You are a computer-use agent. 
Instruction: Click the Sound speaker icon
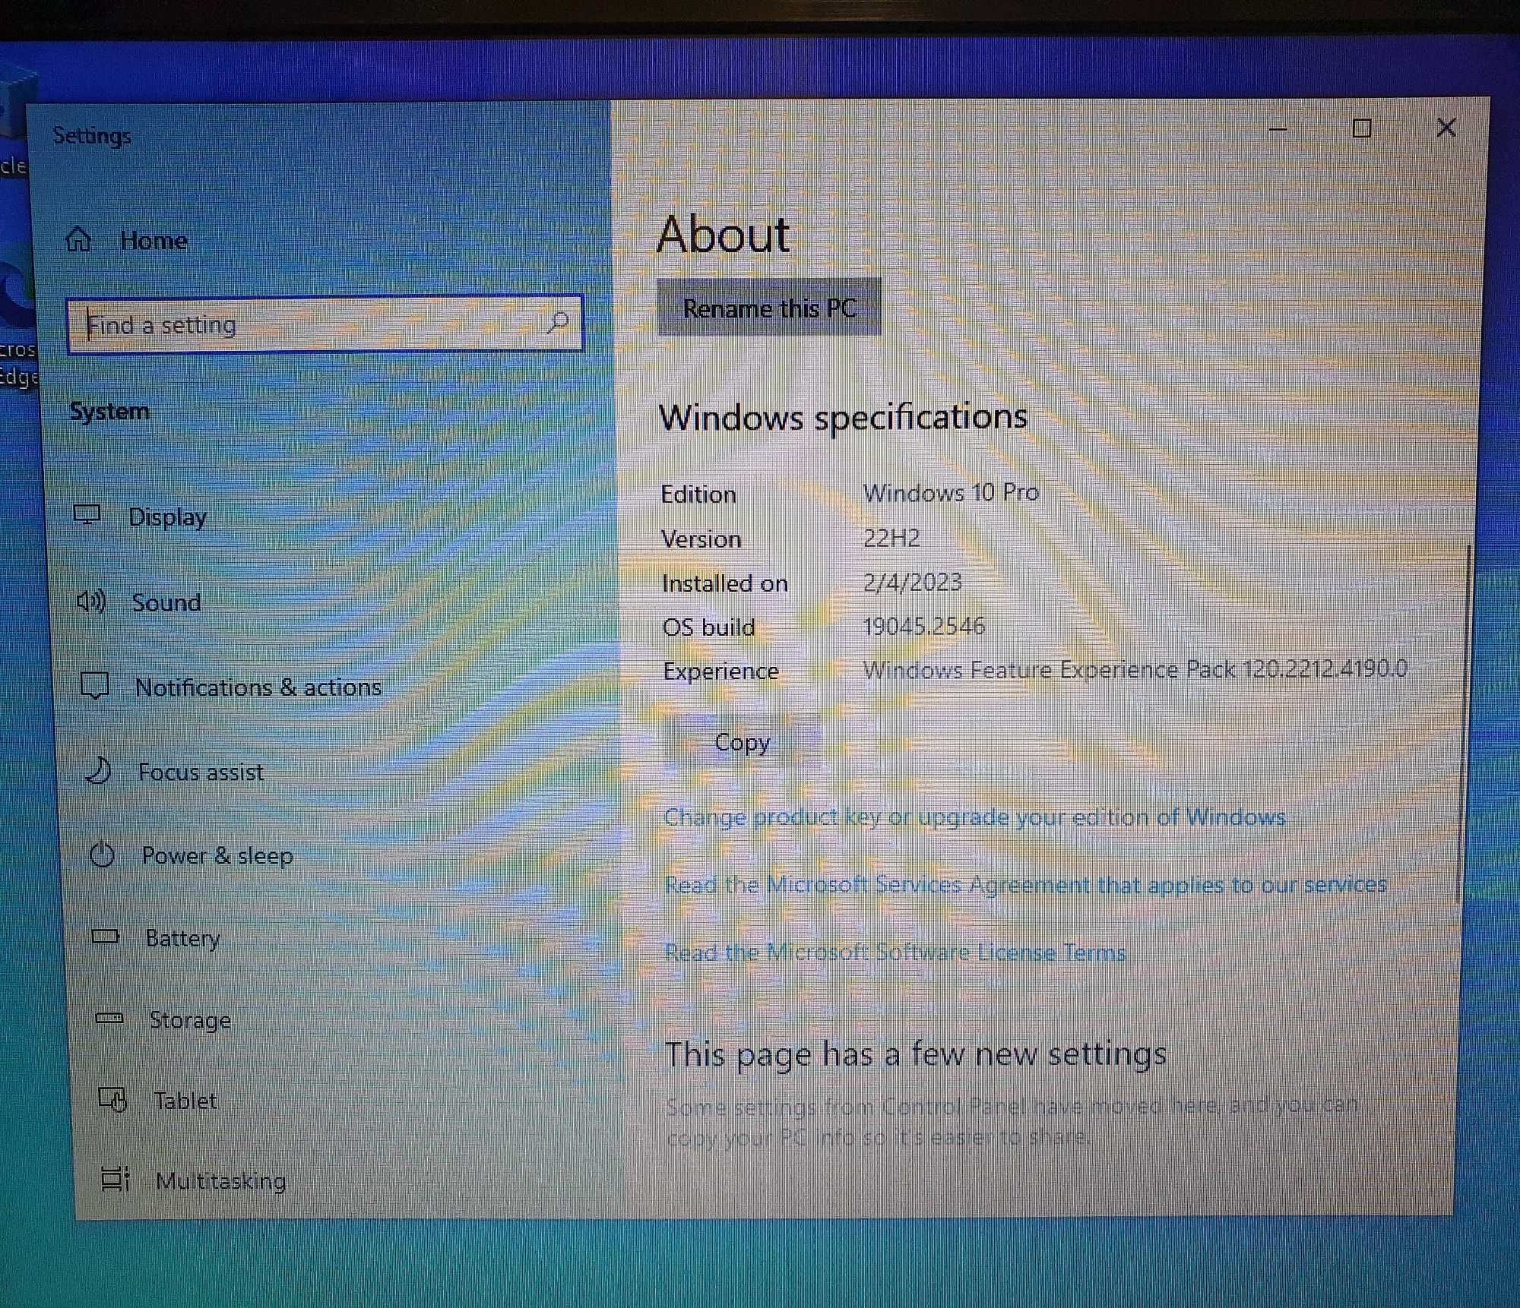(x=91, y=602)
